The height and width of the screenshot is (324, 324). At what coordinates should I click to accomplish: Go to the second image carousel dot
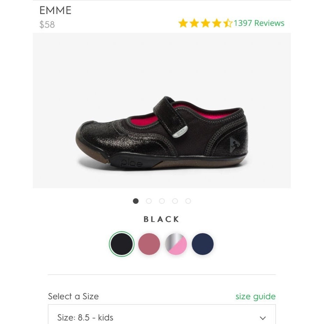[x=149, y=201]
